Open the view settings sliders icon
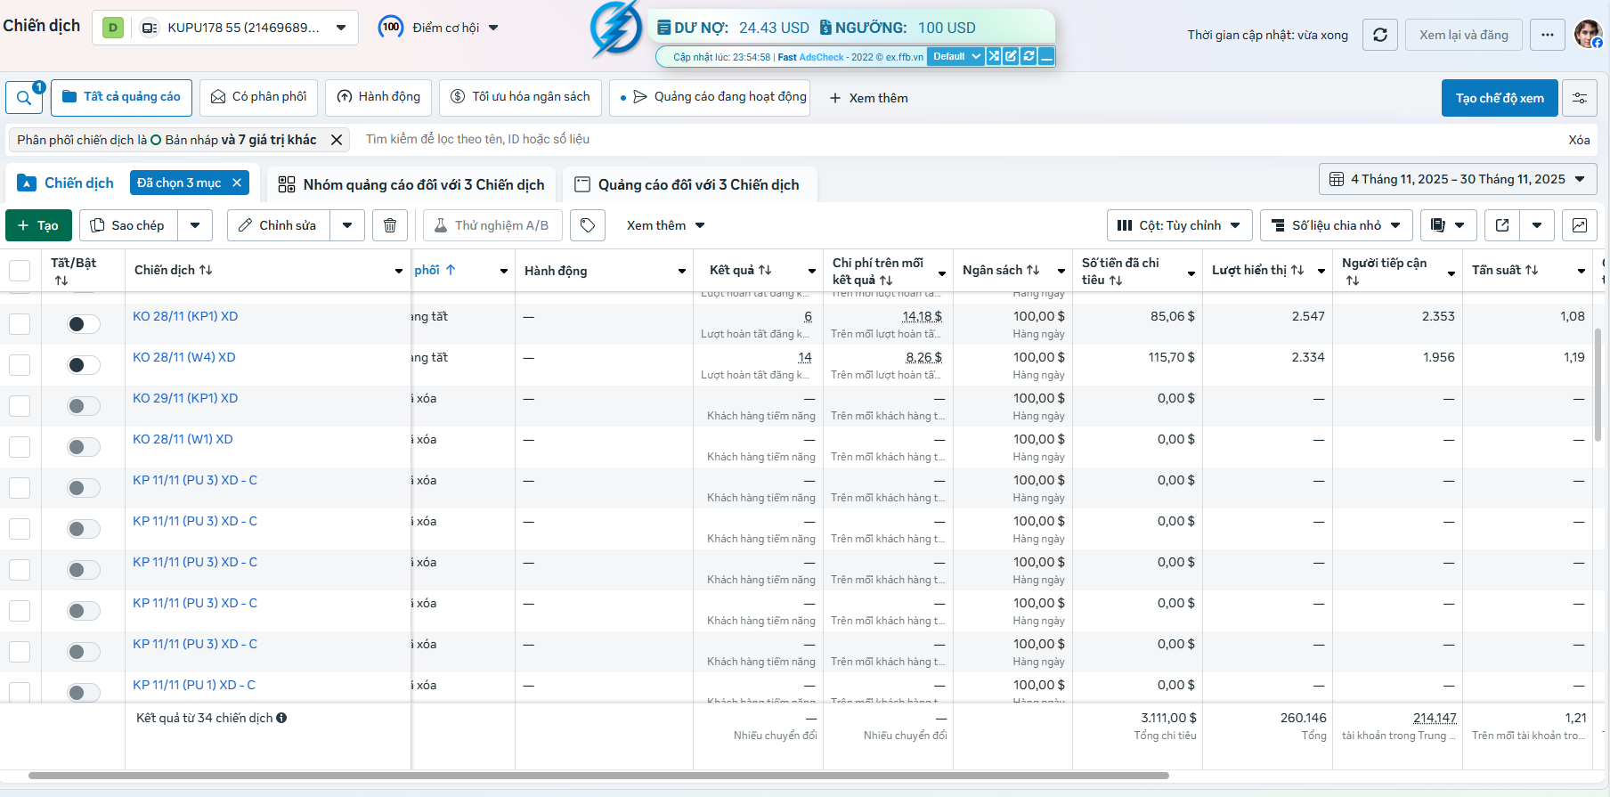This screenshot has width=1610, height=797. coord(1580,98)
